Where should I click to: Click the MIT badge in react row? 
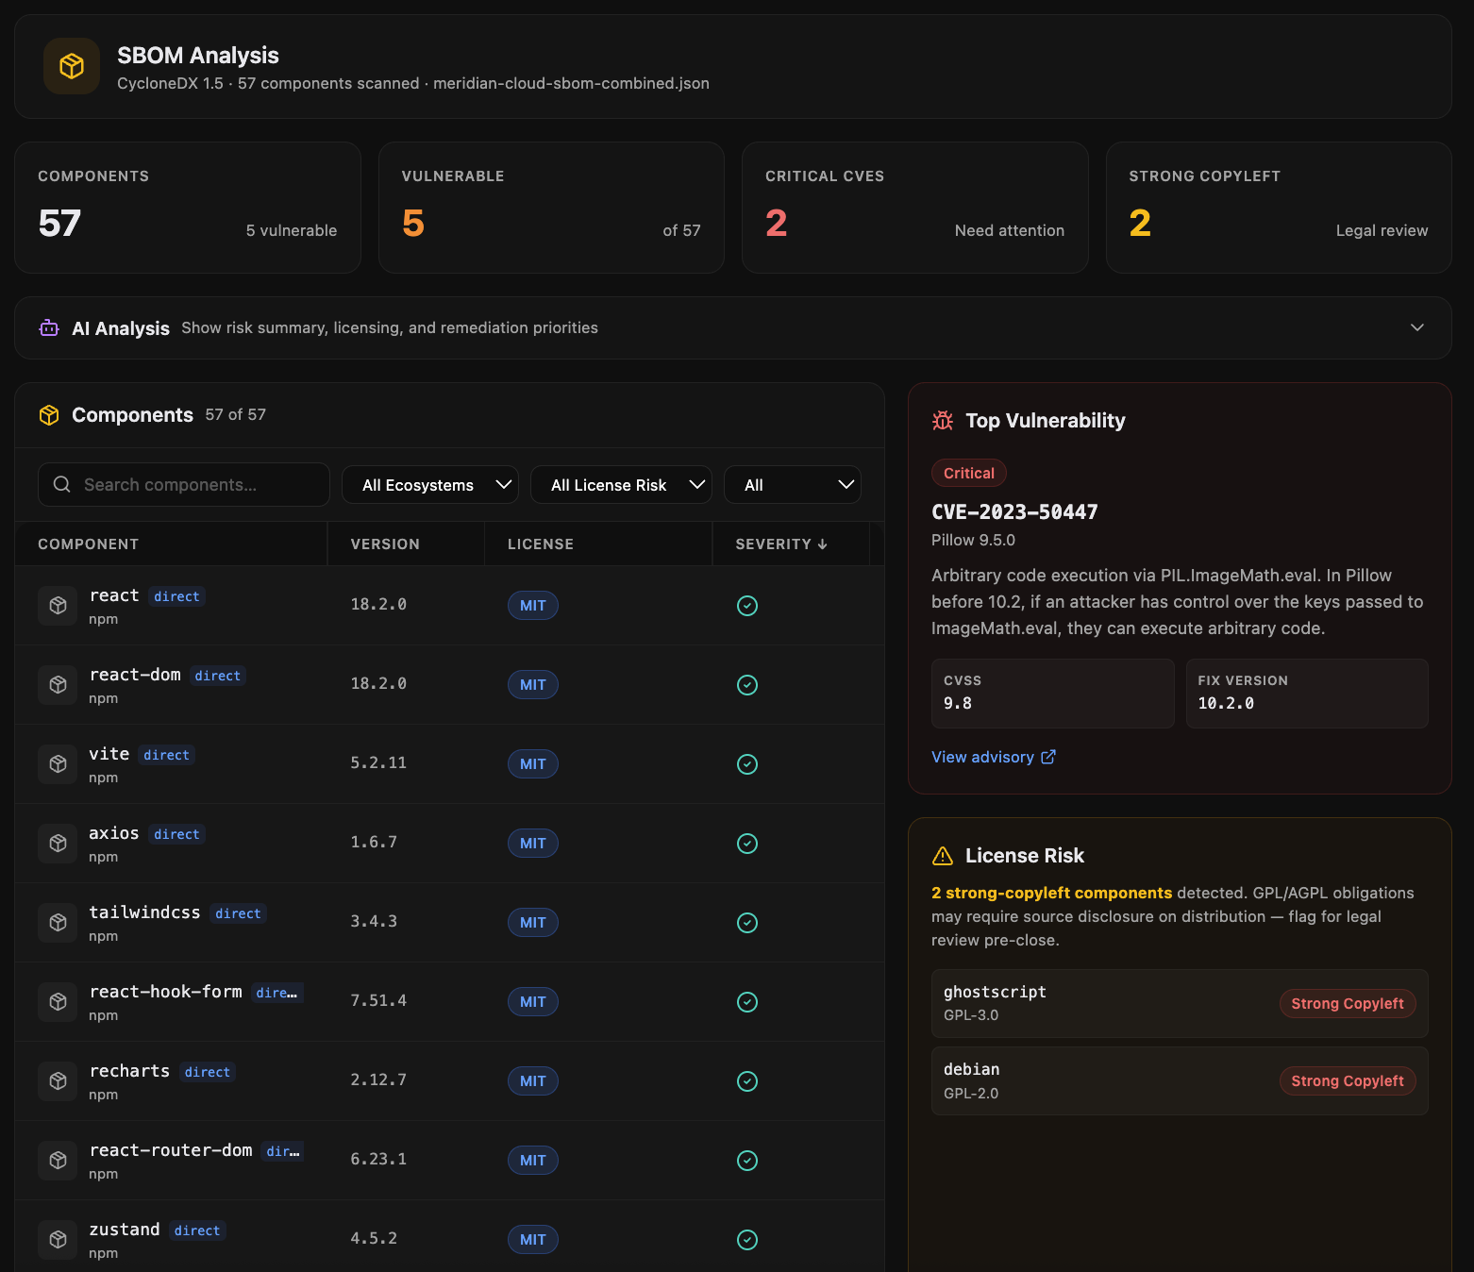click(533, 606)
